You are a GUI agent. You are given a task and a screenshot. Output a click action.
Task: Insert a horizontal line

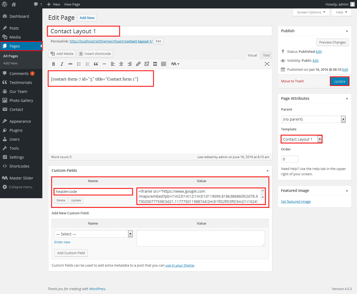(104, 64)
